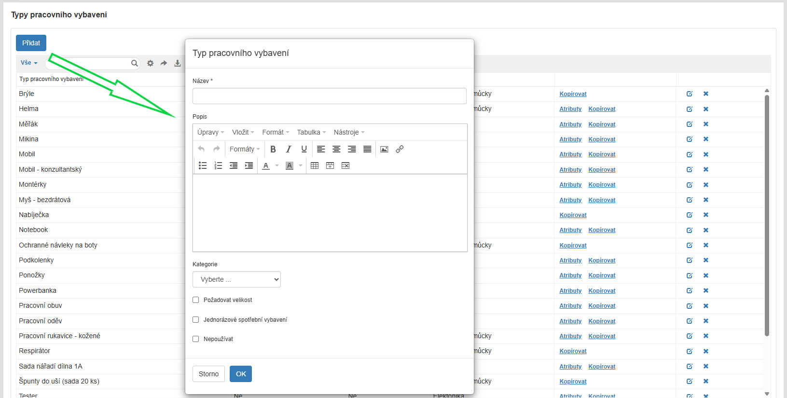
Task: Expand the Formáty dropdown
Action: click(x=245, y=149)
